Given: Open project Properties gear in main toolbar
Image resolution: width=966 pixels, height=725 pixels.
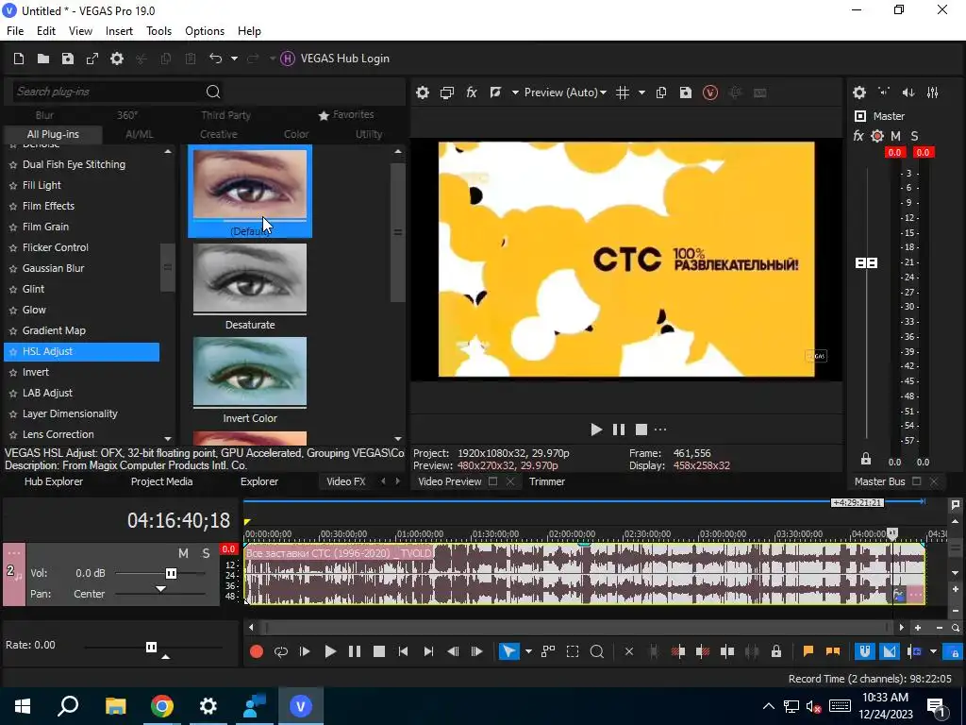Looking at the screenshot, I should (x=117, y=59).
